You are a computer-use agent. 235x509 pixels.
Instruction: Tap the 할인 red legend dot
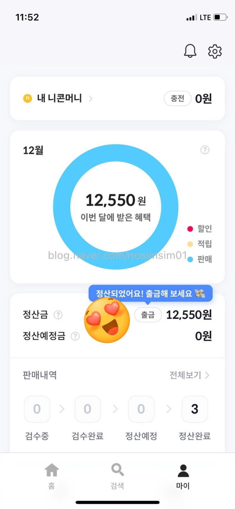[x=190, y=229]
